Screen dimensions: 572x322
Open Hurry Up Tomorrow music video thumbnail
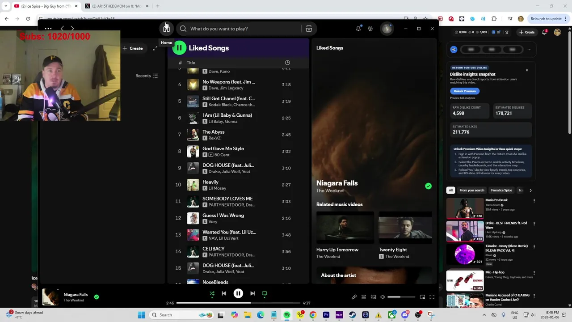[x=345, y=228]
